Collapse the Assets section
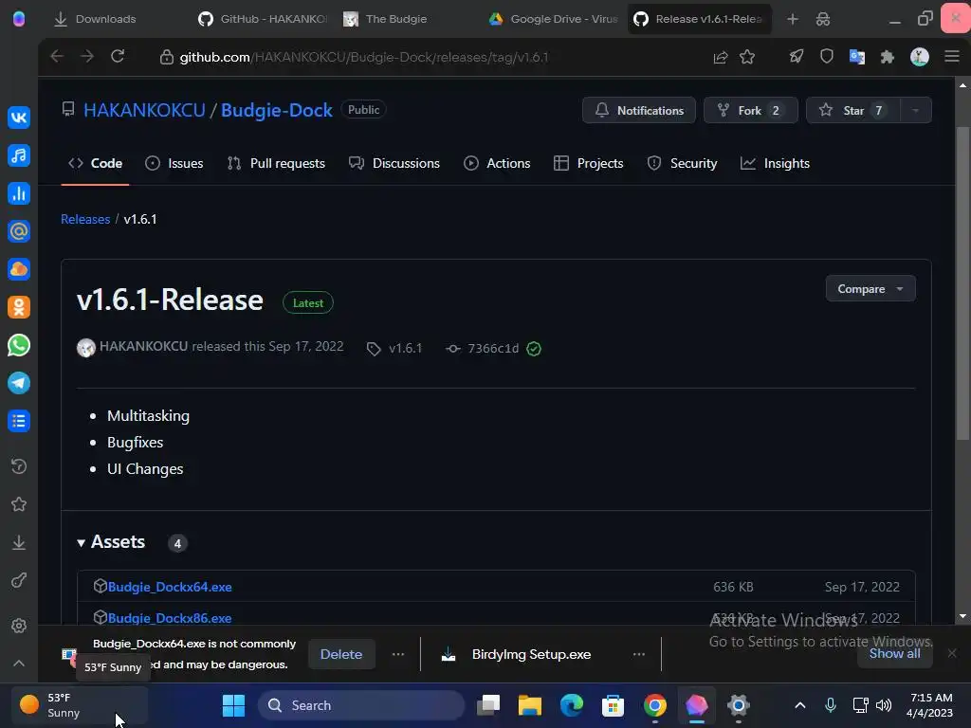This screenshot has width=971, height=728. [111, 541]
